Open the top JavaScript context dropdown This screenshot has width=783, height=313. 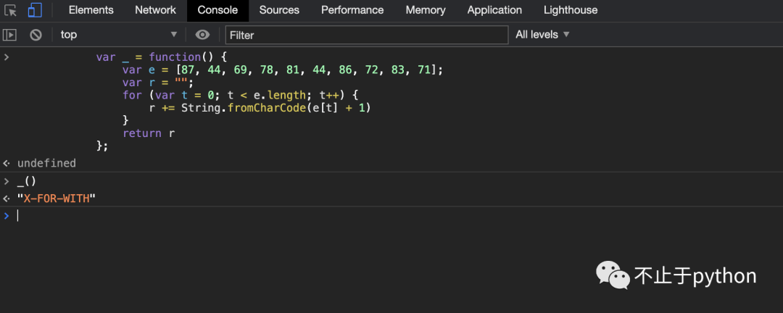coord(118,35)
